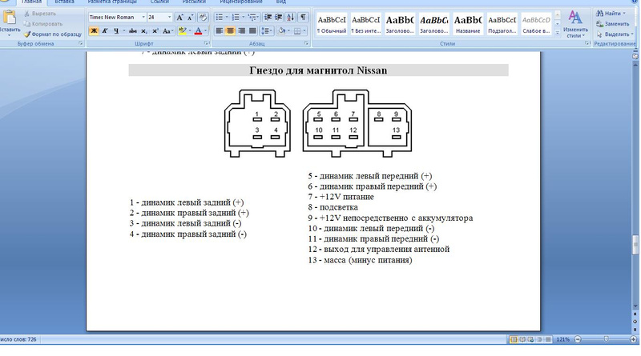The width and height of the screenshot is (641, 356).
Task: Toggle italic formatting button
Action: (105, 31)
